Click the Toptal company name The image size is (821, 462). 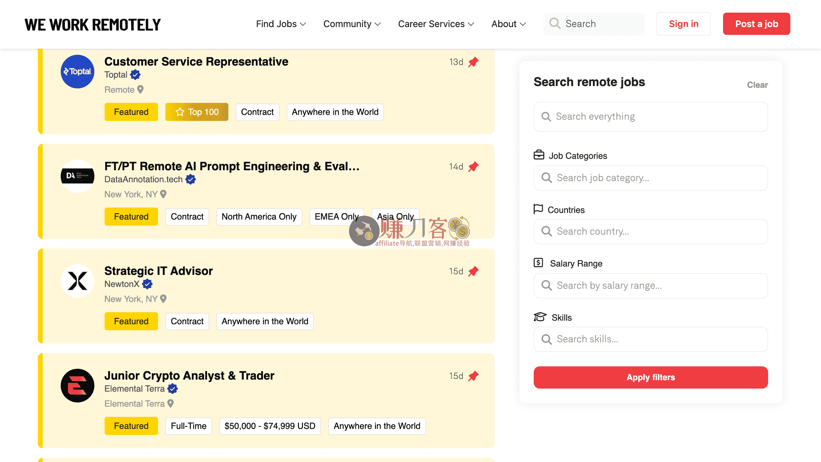tap(116, 75)
